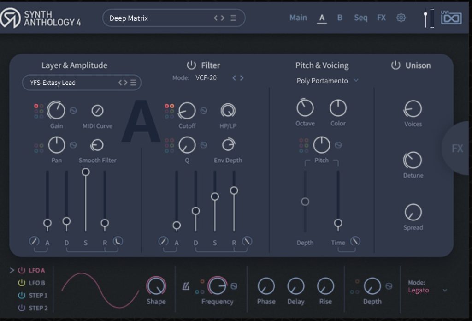Toggle the Filter power button
472x321 pixels.
(x=191, y=65)
